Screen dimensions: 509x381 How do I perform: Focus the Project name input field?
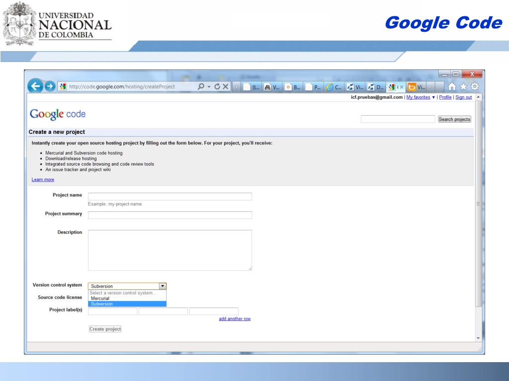[170, 196]
